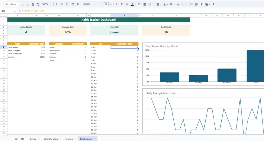264x141 pixels.
Task: Click the Menus search box
Action: pos(11,4)
